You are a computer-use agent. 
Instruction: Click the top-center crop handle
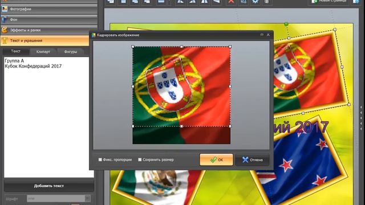181,47
